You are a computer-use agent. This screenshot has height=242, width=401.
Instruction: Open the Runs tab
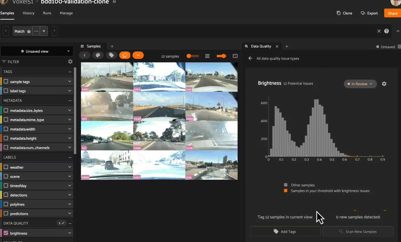[x=47, y=13]
